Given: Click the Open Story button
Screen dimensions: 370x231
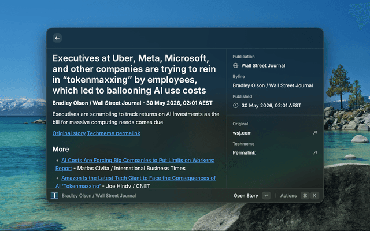Looking at the screenshot, I should pos(246,196).
